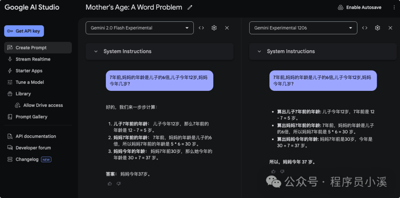This screenshot has height=198, width=400.
Task: Close the Gemini Experimental 1206 panel
Action: tap(390, 28)
